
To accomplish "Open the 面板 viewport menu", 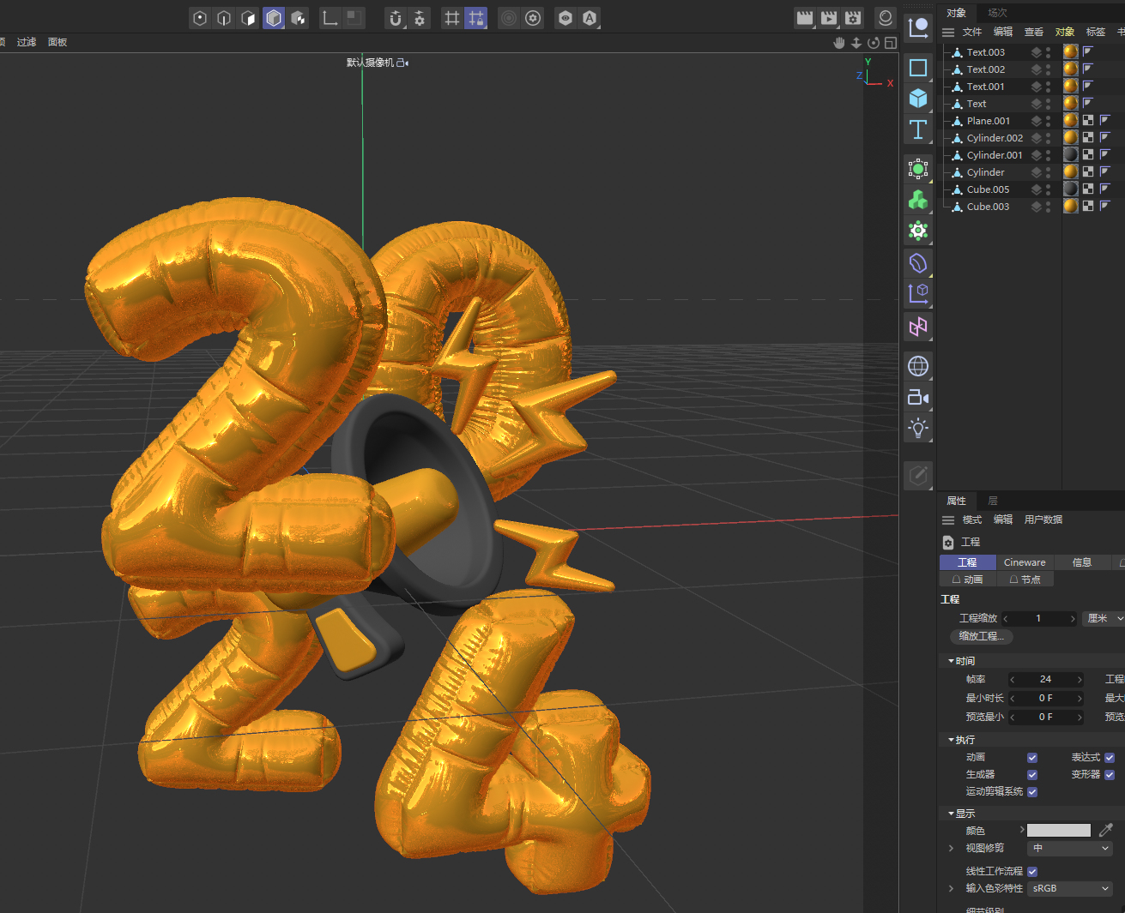I will (57, 42).
